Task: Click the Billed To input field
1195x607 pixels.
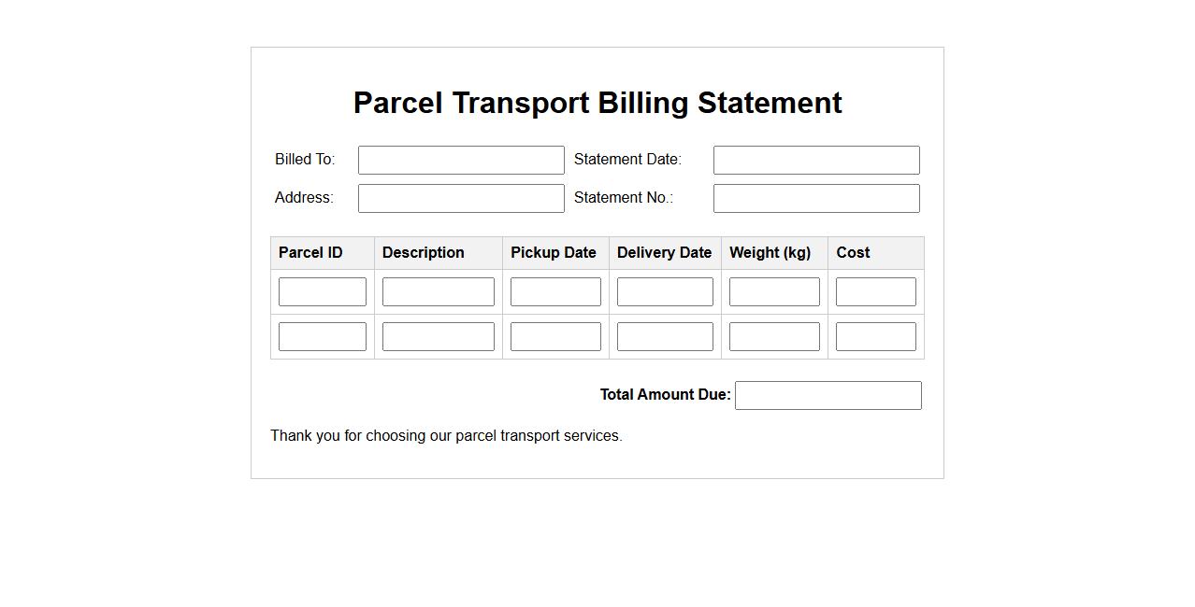Action: pos(461,160)
